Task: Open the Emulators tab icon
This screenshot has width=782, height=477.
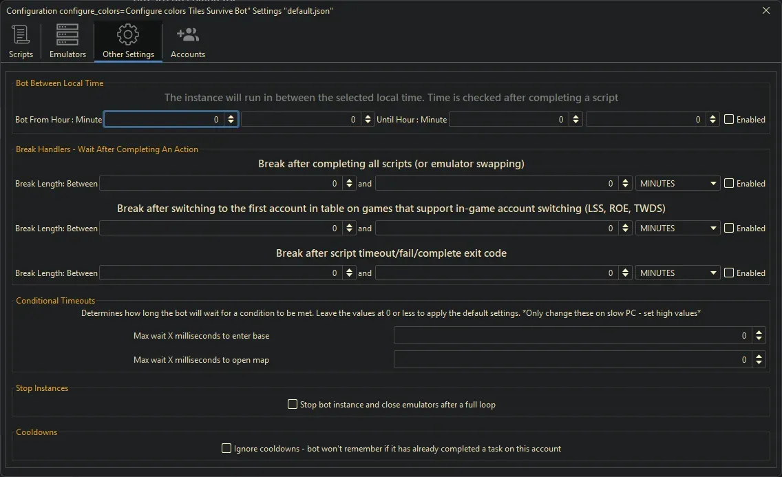Action: point(67,35)
